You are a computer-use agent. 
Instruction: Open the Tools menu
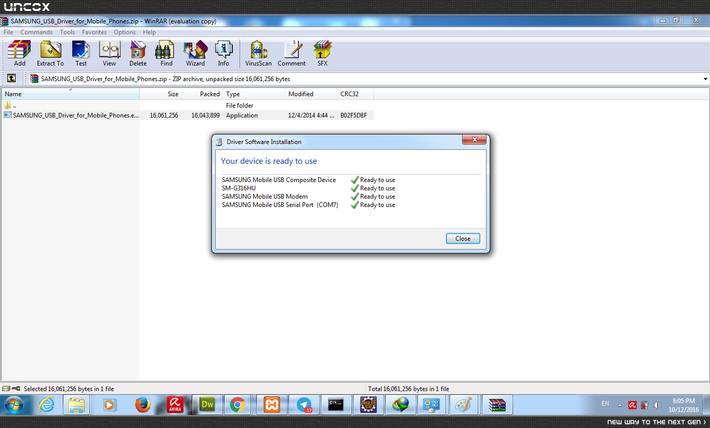point(68,32)
